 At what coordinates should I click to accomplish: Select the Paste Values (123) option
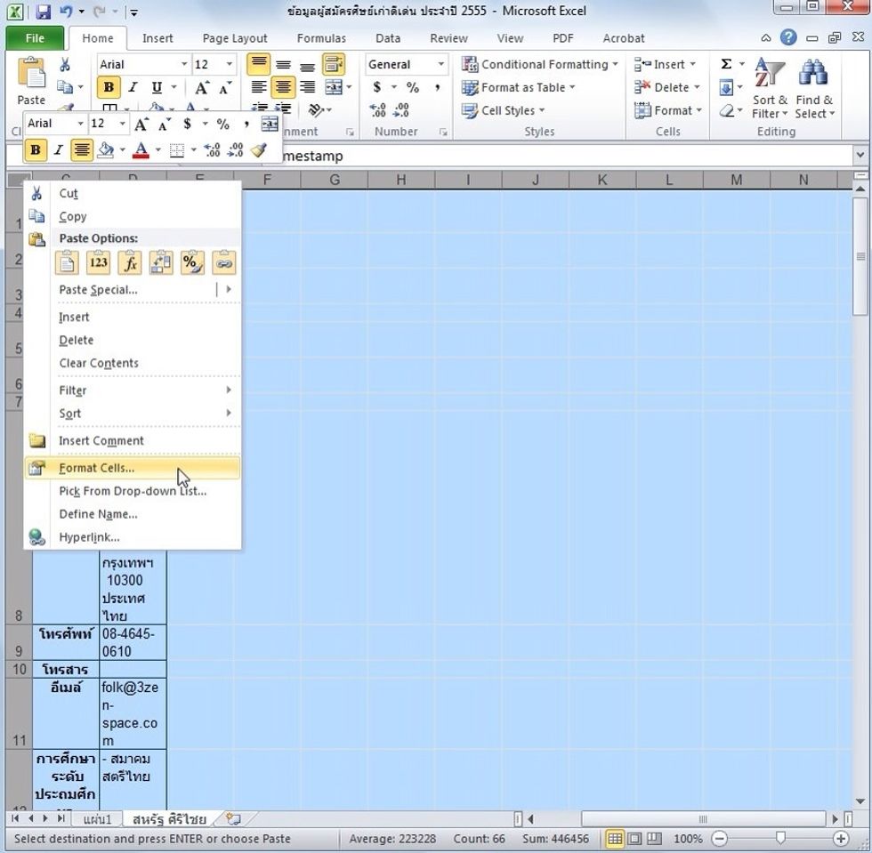(99, 263)
